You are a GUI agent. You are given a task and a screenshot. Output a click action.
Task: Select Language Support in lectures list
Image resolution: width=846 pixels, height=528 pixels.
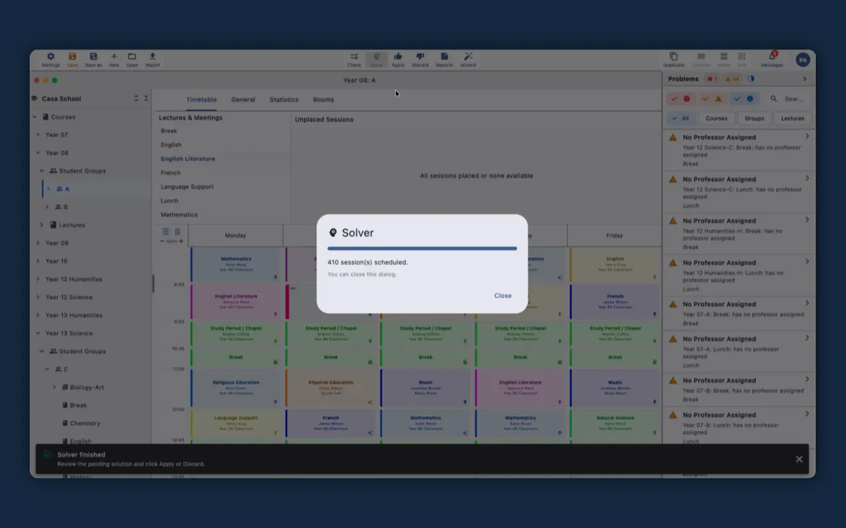187,186
